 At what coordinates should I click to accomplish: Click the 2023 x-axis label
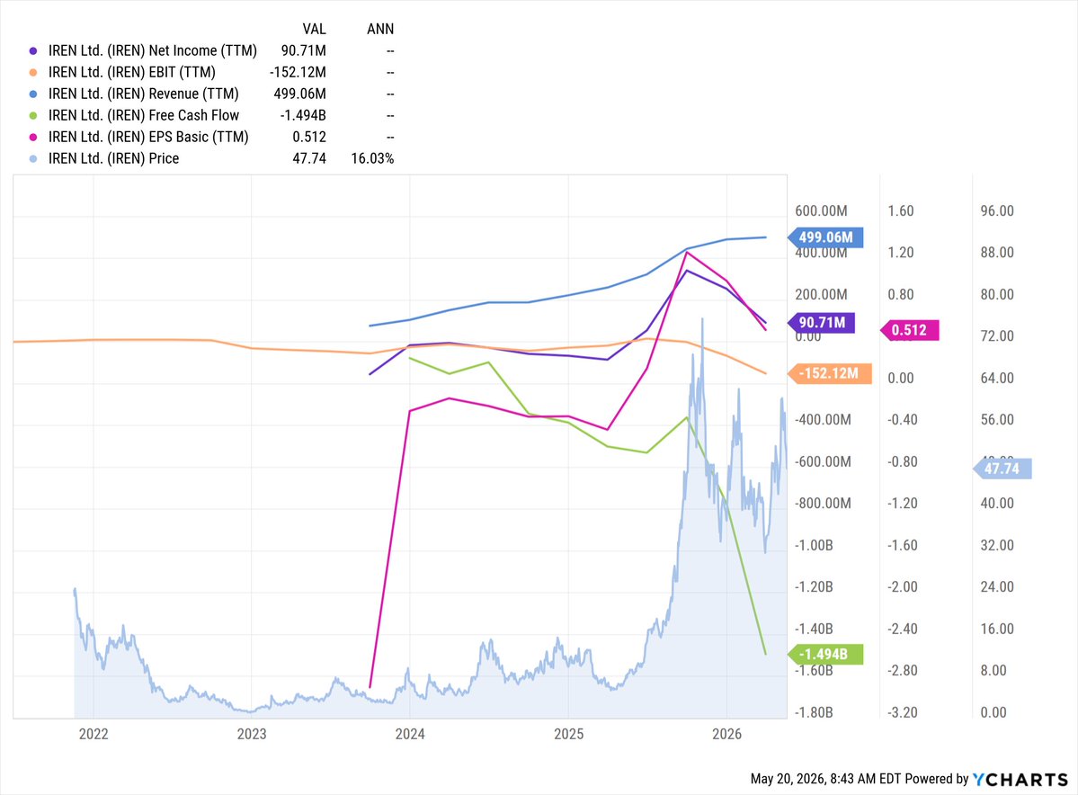(x=252, y=734)
